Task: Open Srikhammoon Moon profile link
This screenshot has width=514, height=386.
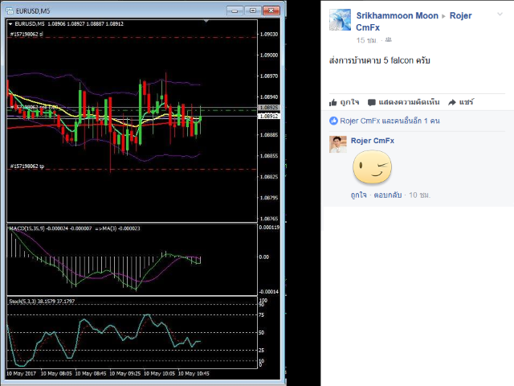Action: (398, 15)
